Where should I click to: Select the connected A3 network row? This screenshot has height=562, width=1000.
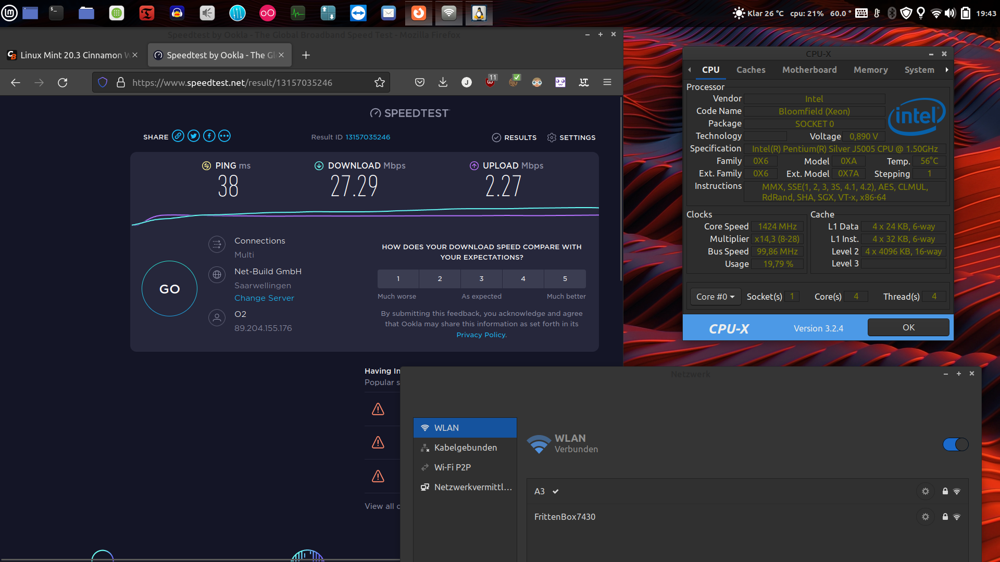pyautogui.click(x=747, y=491)
